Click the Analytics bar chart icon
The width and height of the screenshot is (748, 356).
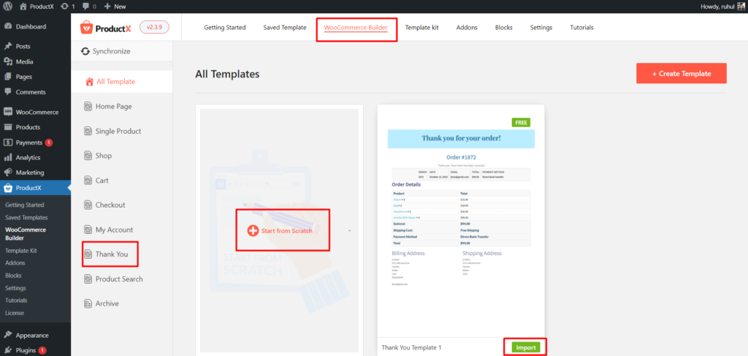click(x=8, y=157)
